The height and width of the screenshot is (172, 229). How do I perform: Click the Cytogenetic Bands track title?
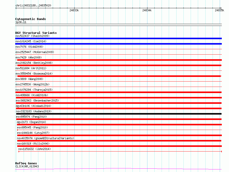31,19
